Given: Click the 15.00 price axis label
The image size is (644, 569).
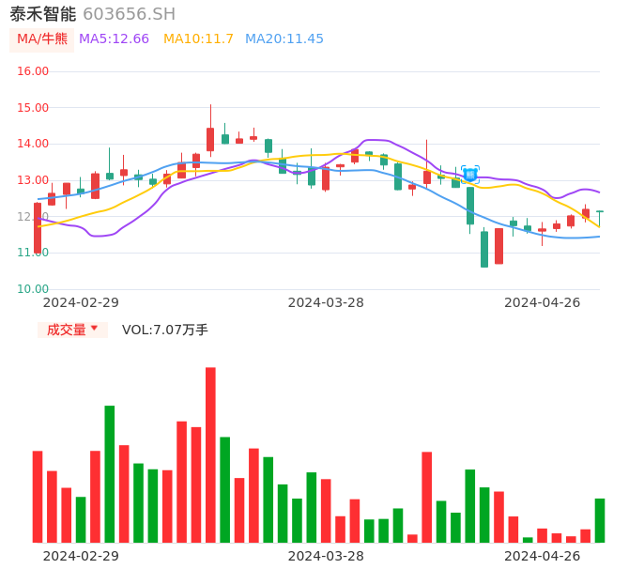Looking at the screenshot, I should (x=33, y=108).
